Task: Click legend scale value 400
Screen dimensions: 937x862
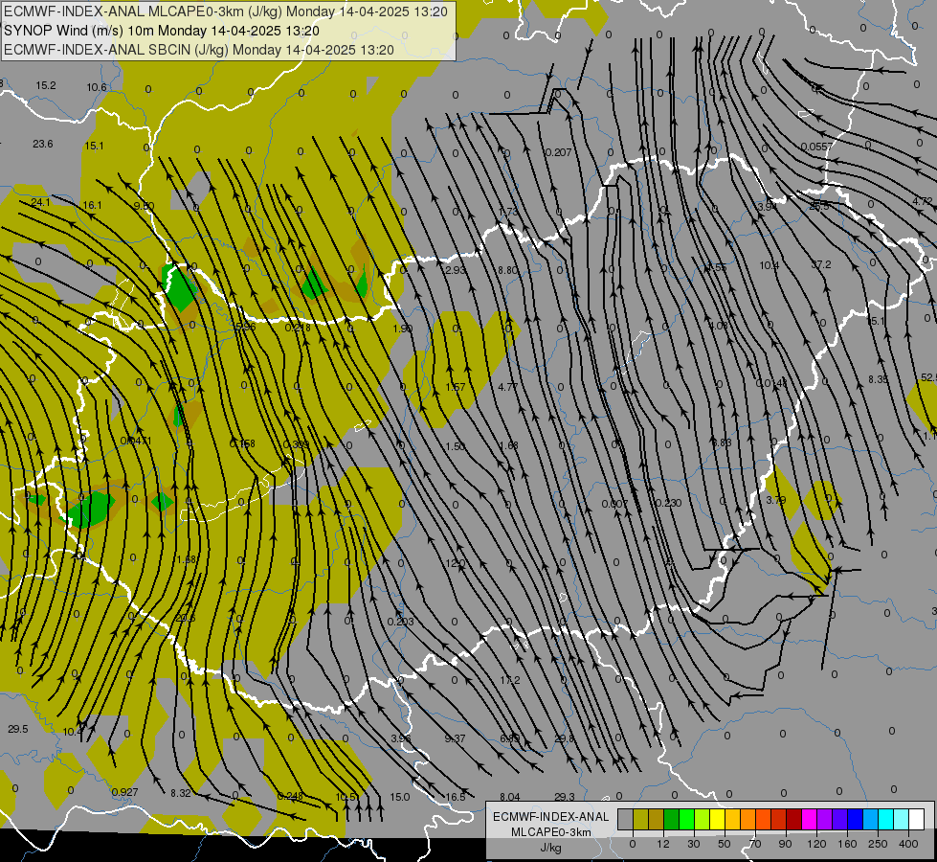Action: point(908,844)
